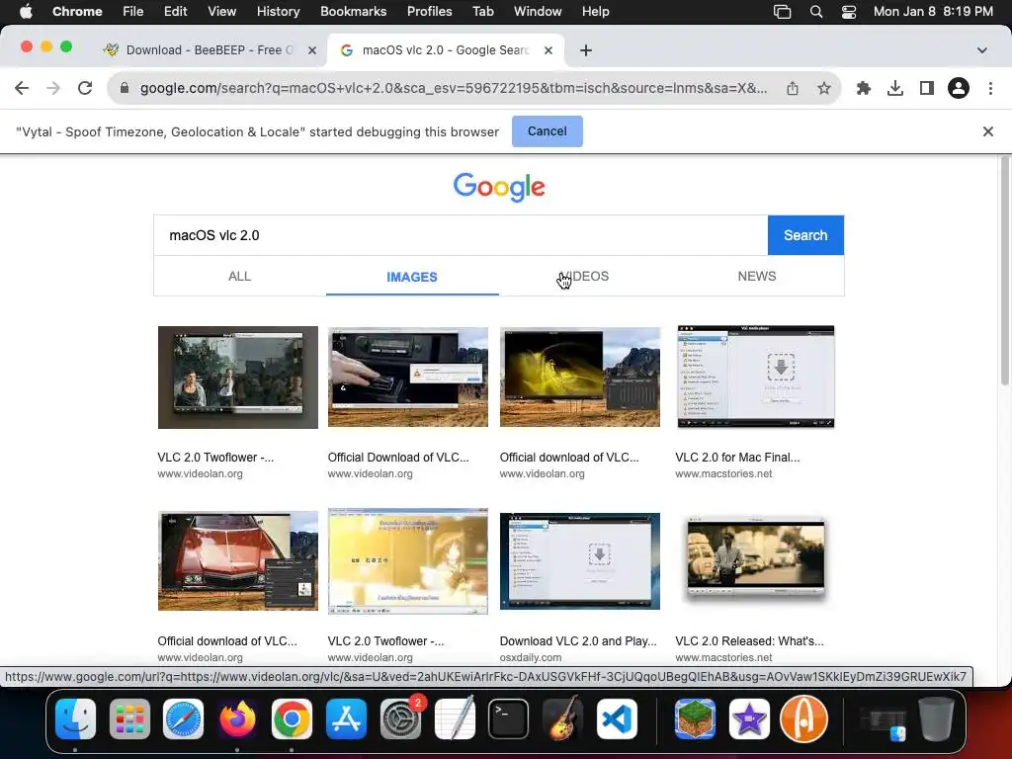
Task: Click the browser forward arrow
Action: pos(53,88)
